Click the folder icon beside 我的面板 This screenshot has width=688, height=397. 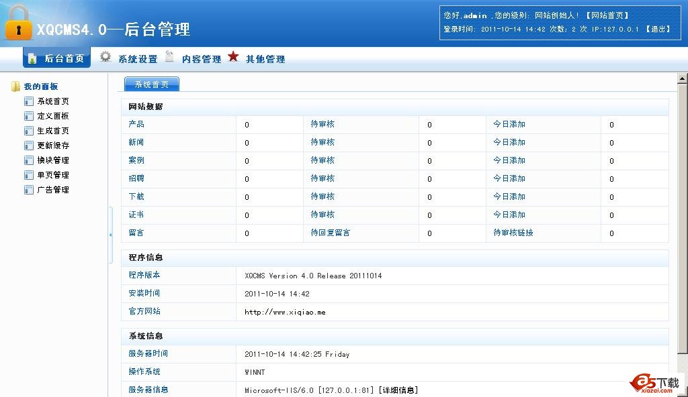[x=16, y=87]
